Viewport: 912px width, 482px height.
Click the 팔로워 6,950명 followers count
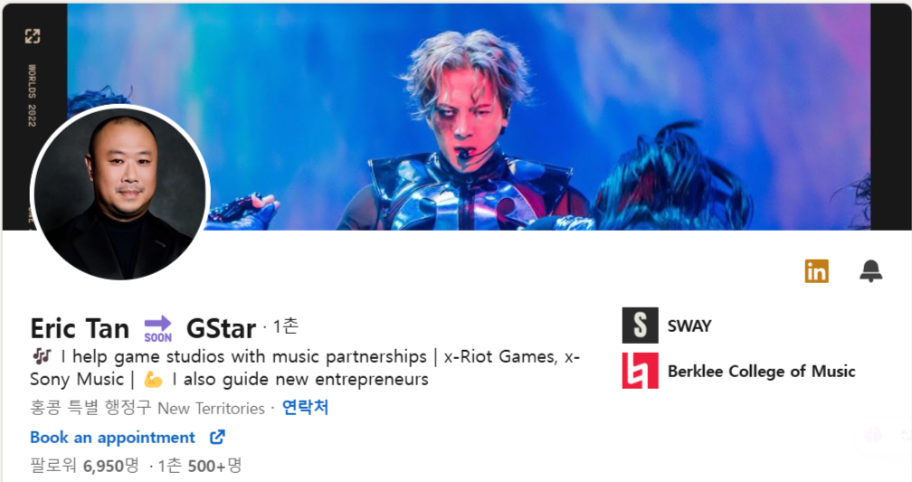pos(85,466)
